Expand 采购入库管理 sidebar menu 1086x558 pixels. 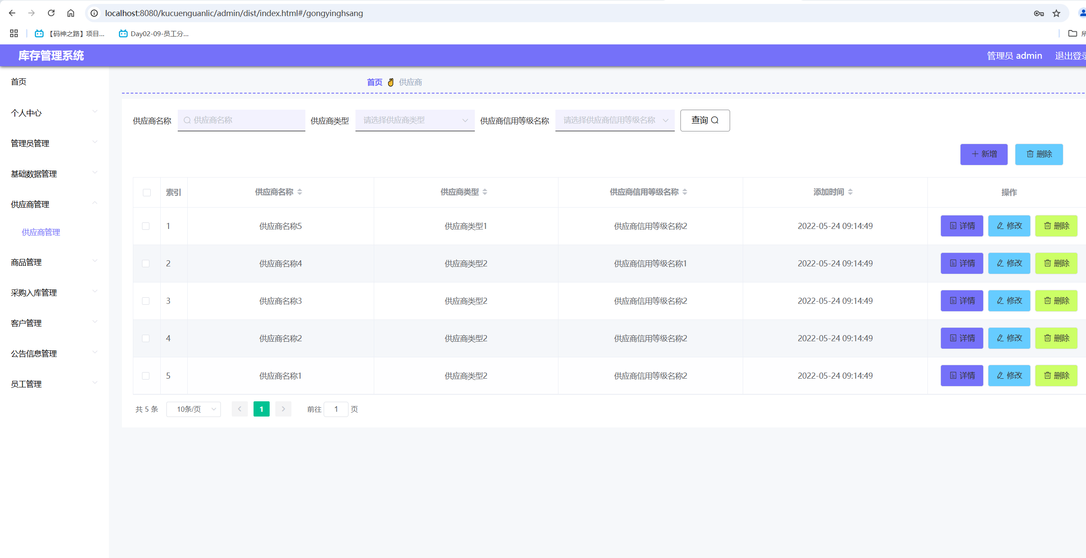[x=54, y=292]
